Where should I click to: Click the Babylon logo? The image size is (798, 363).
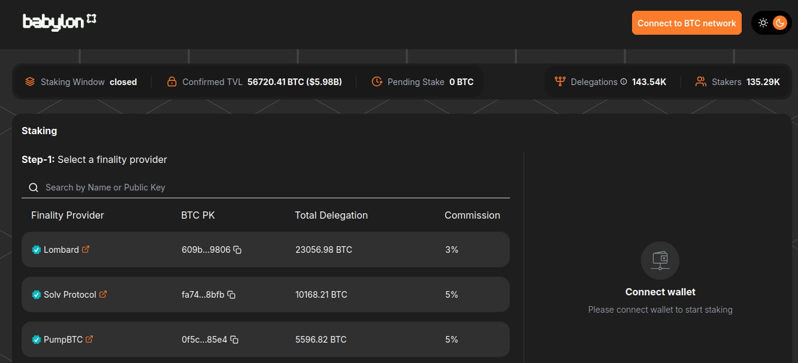click(59, 20)
